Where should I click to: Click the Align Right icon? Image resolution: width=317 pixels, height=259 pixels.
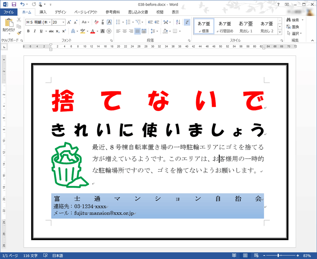131,31
